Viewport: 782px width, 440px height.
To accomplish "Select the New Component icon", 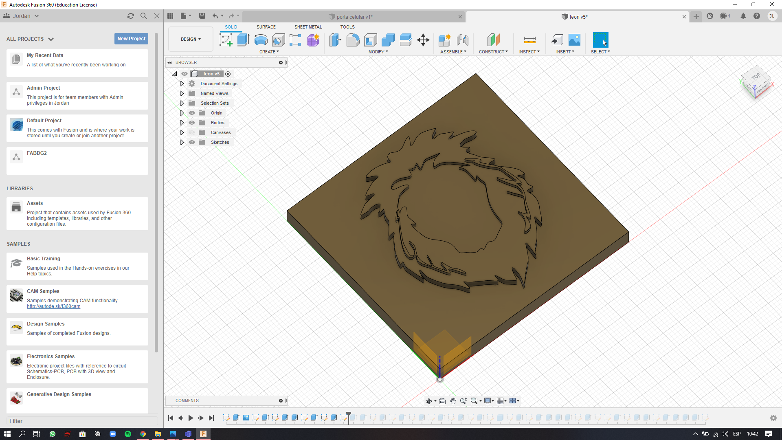I will tap(445, 40).
